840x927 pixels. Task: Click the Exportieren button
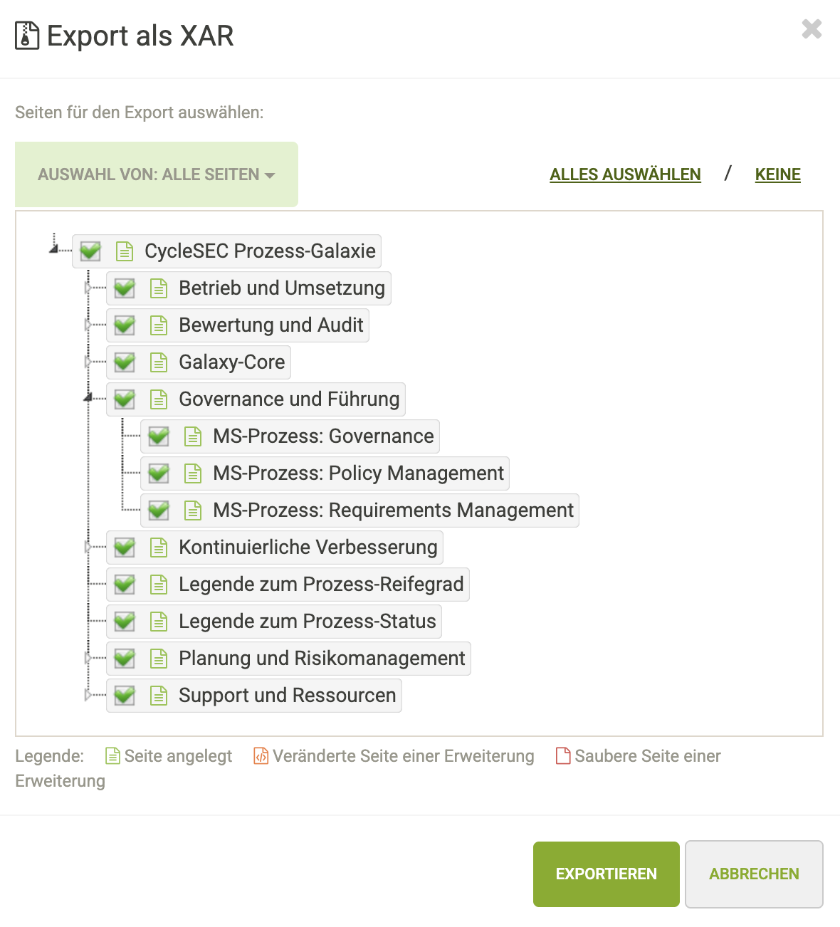(606, 874)
